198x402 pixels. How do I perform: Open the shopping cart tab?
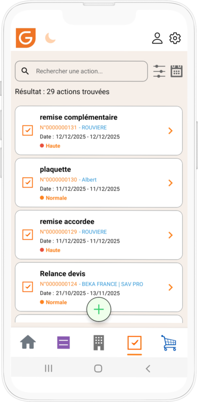(169, 343)
